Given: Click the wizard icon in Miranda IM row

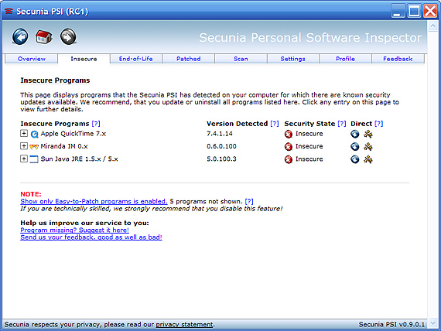Looking at the screenshot, I should click(x=367, y=146).
